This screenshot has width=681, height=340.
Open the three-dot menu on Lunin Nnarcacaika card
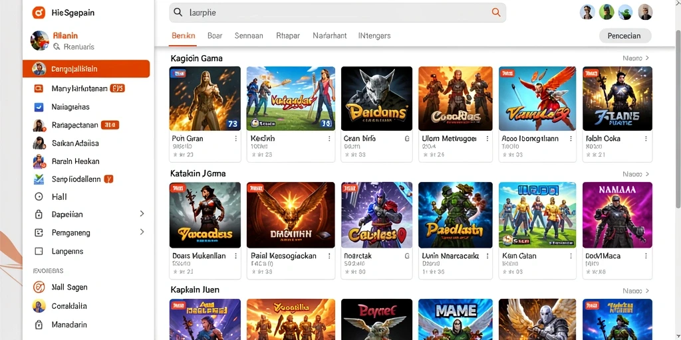487,256
